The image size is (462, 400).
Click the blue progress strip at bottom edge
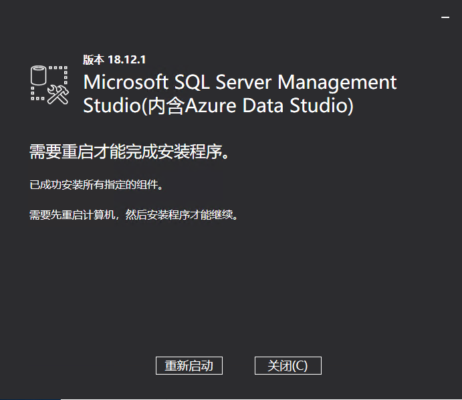pos(30,399)
